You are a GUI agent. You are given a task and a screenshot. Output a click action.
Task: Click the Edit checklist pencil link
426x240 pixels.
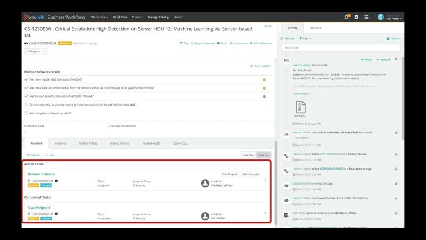coord(260,66)
